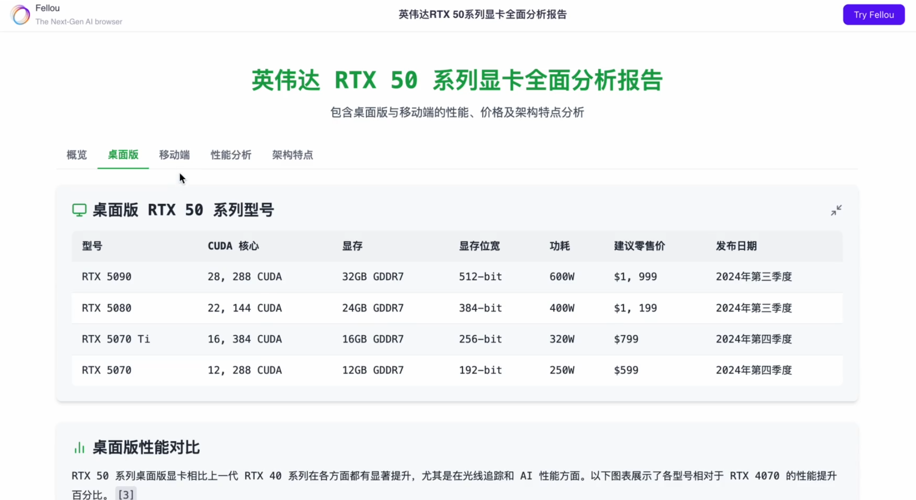
Task: Click the 320W power cell
Action: pyautogui.click(x=562, y=339)
